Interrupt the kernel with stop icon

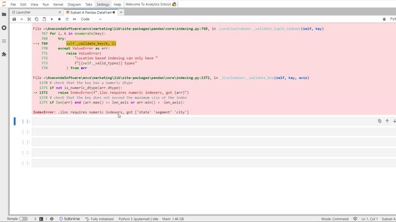(x=59, y=19)
